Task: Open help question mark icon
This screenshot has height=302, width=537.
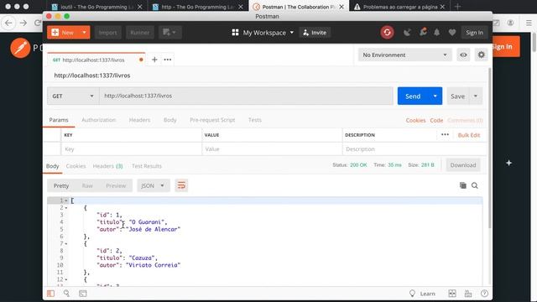Action: 484,294
